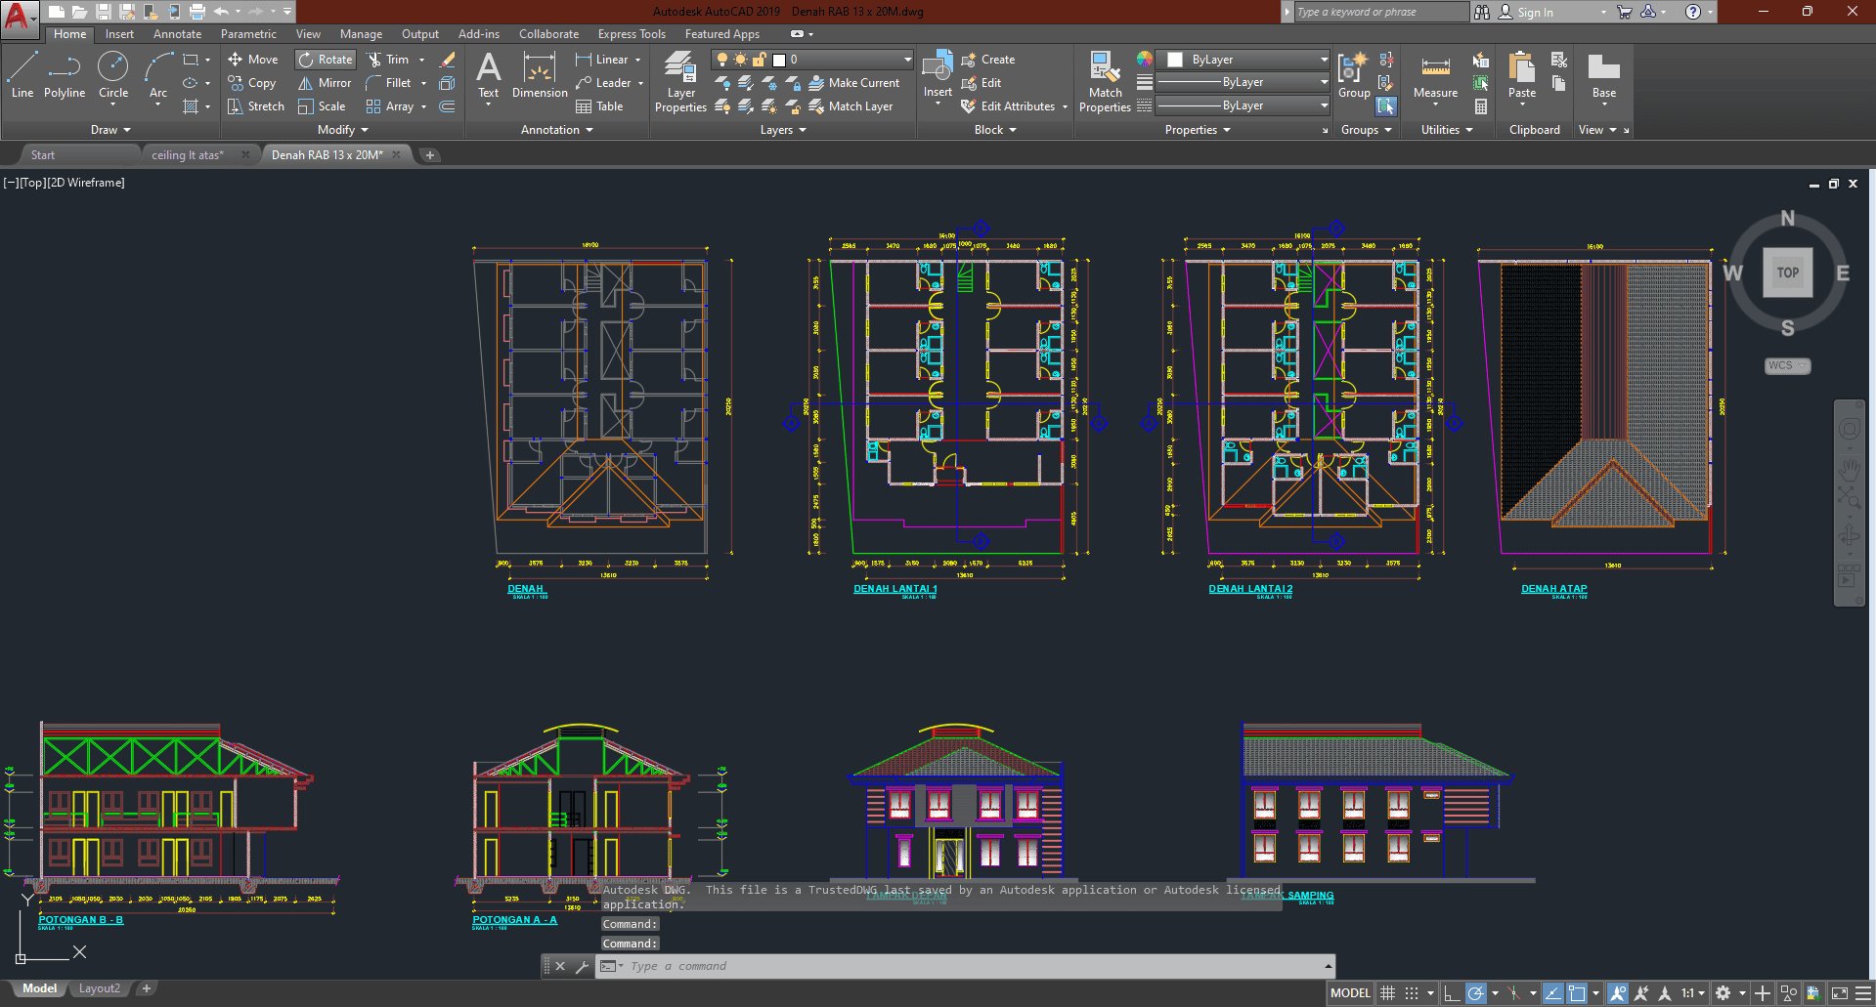Open the Layout2 layout tab
1876x1007 pixels.
[x=99, y=988]
